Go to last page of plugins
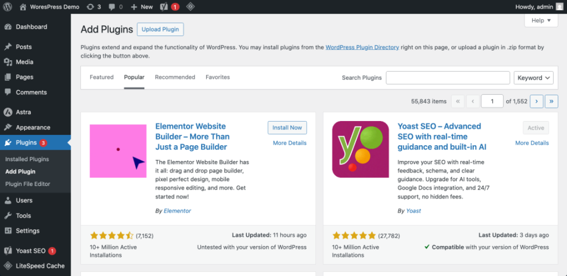The height and width of the screenshot is (276, 567). tap(551, 102)
